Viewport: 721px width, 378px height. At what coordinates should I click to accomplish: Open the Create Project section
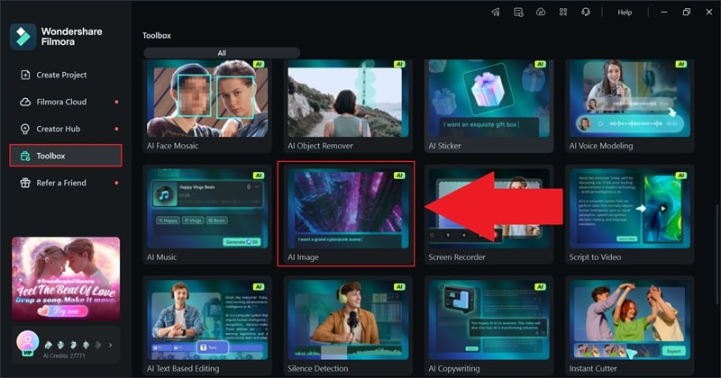click(x=65, y=75)
